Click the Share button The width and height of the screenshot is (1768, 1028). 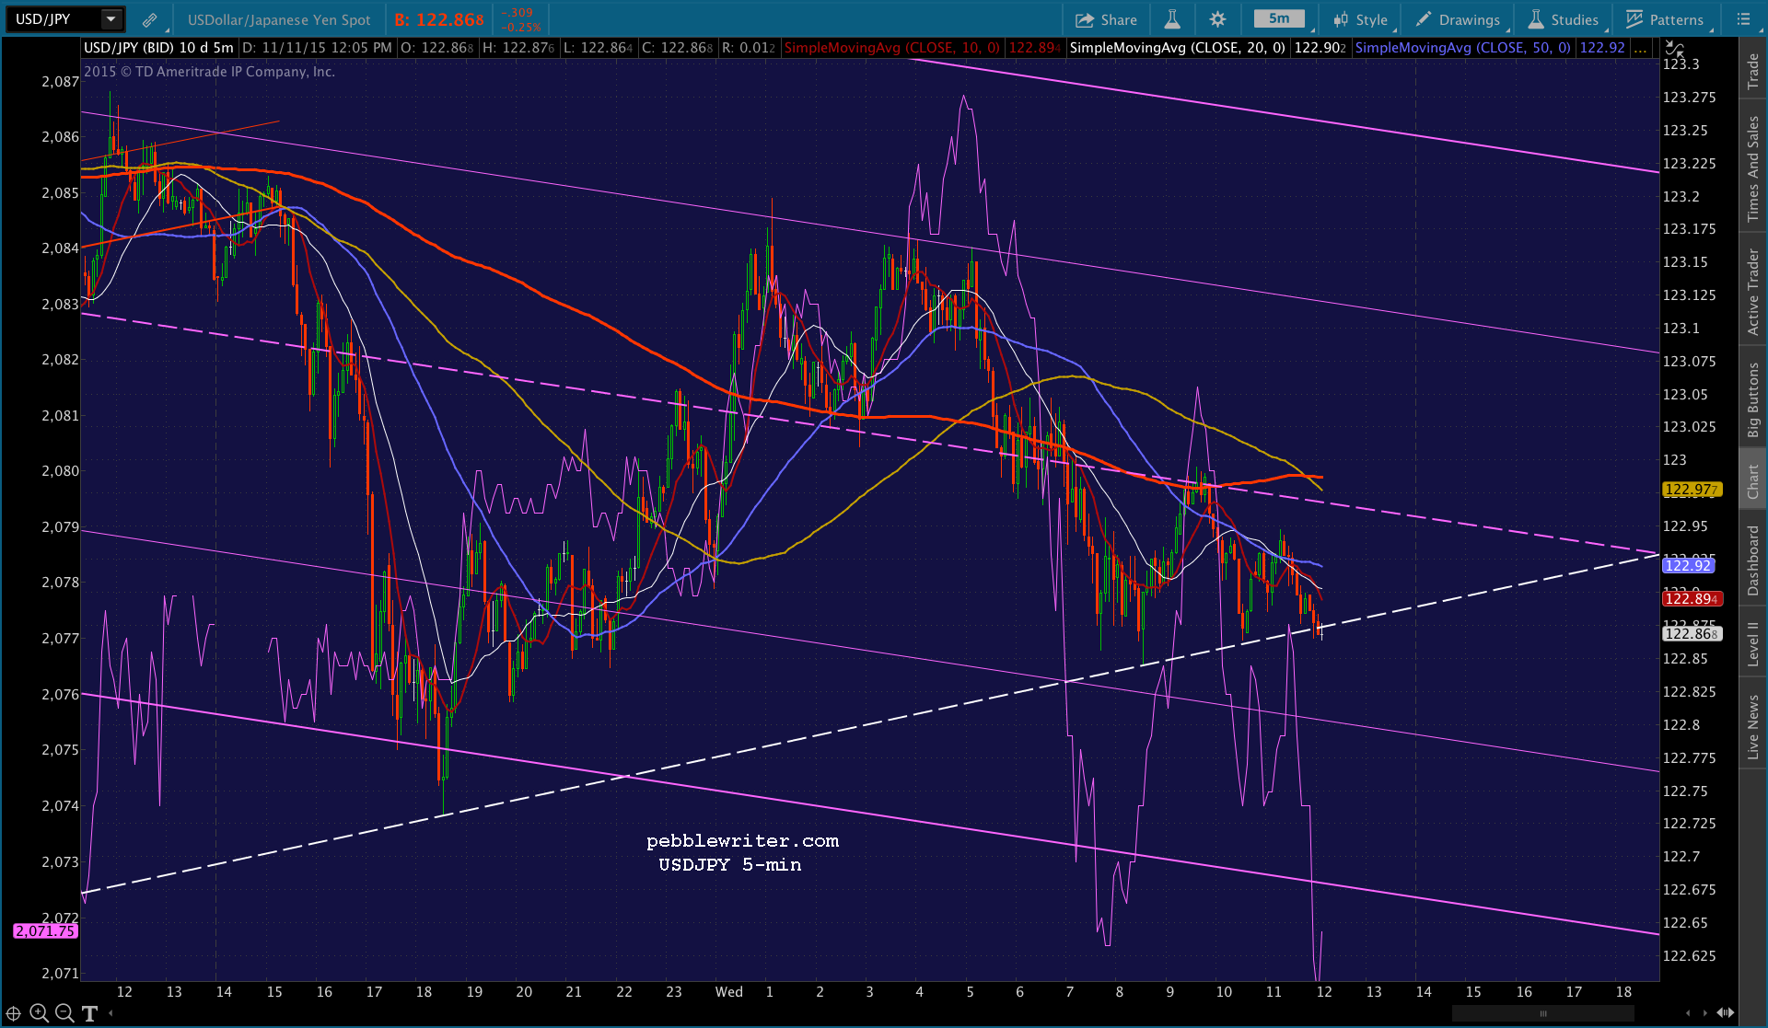(x=1106, y=19)
